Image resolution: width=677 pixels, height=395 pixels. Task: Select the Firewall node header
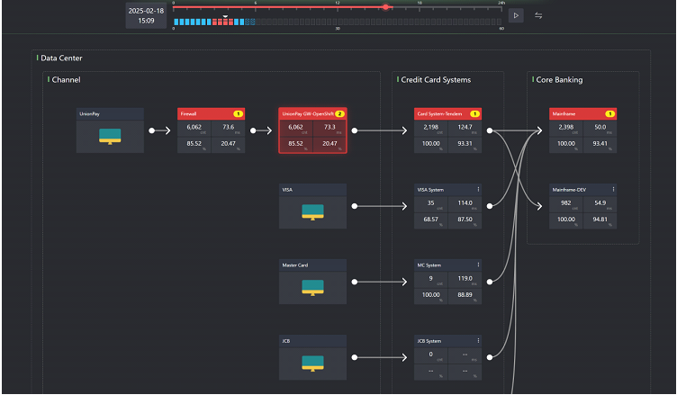point(203,114)
